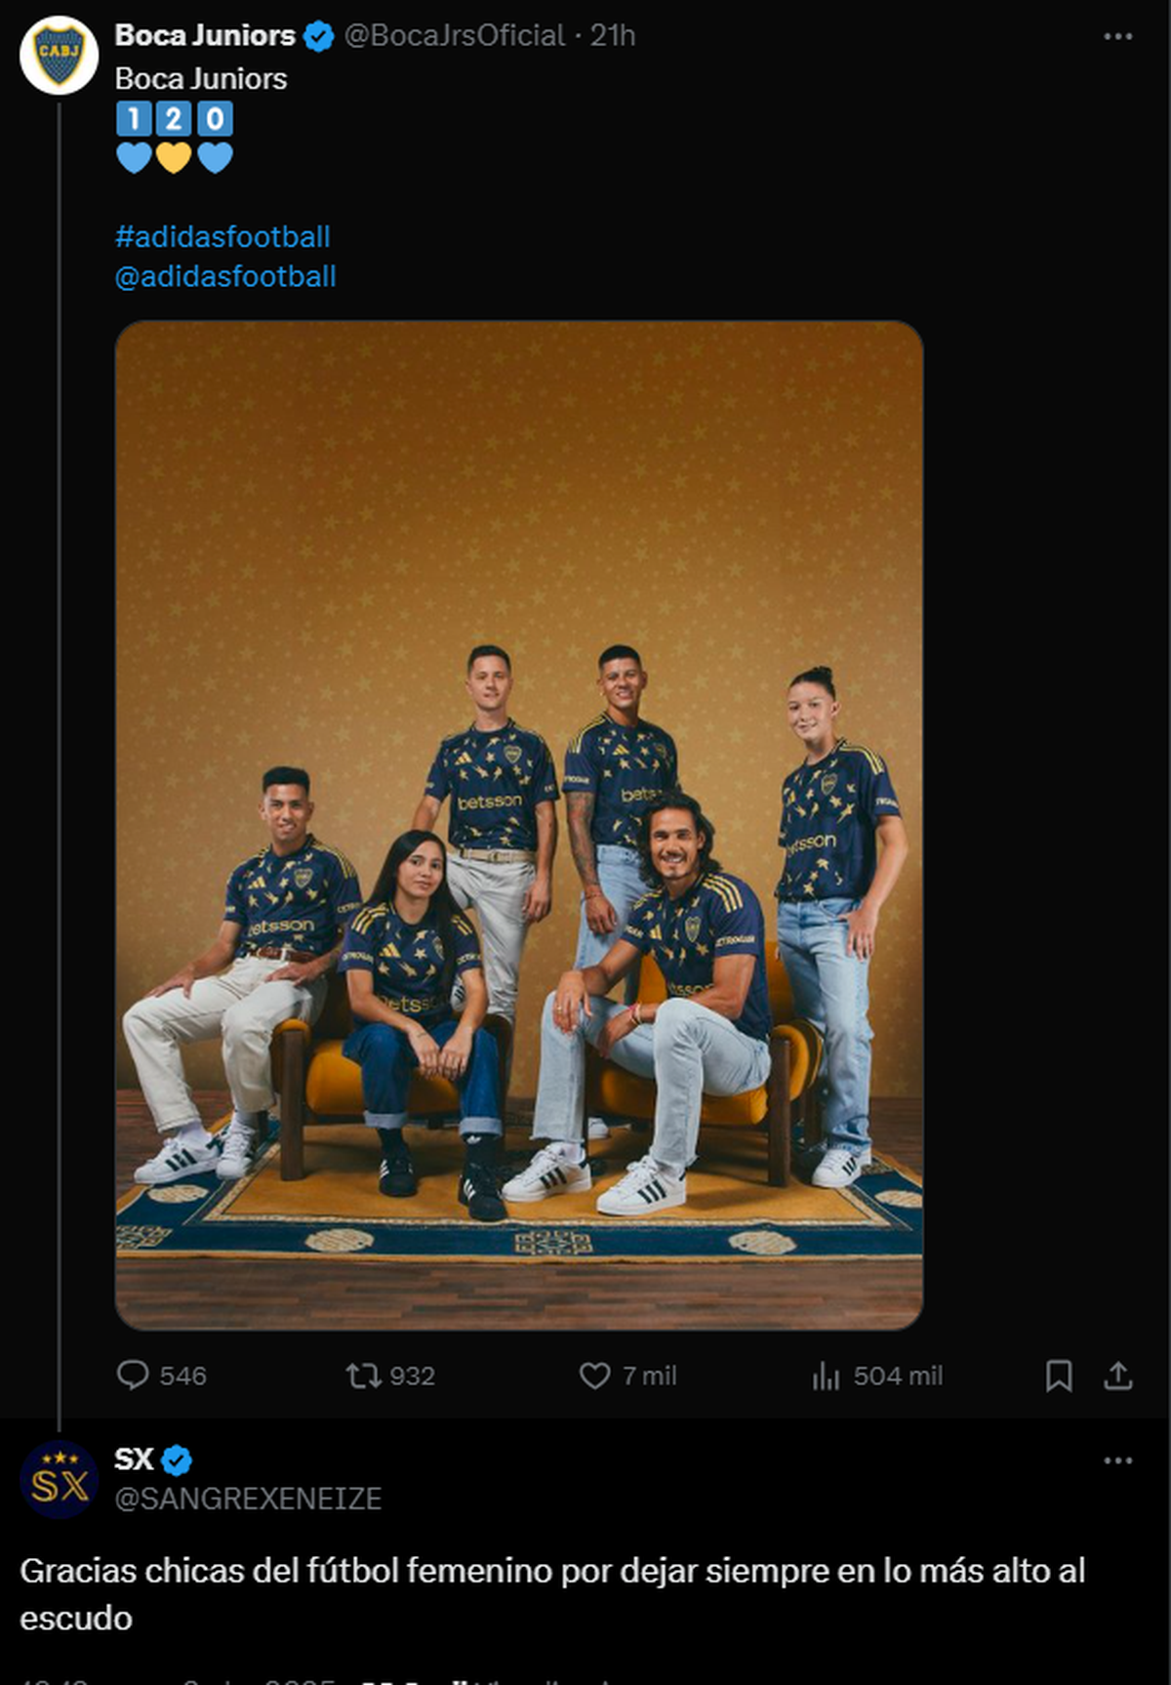View analytics showing 504 mil views
The width and height of the screenshot is (1171, 1685).
[x=826, y=1376]
